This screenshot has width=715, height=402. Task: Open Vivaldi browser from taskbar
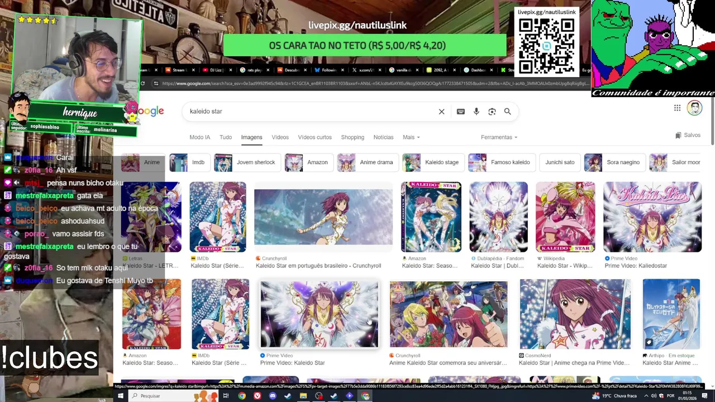pos(258,396)
